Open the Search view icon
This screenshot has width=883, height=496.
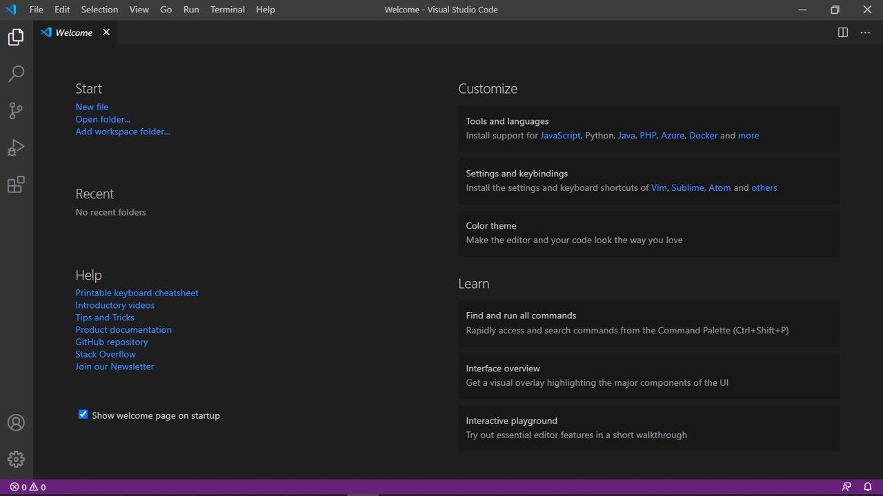tap(16, 74)
